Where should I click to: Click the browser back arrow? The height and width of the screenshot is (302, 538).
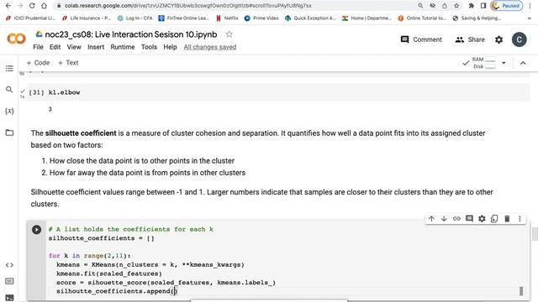pyautogui.click(x=8, y=6)
